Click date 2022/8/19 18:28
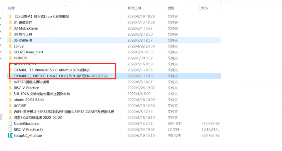The width and height of the screenshot is (282, 151). click(x=141, y=16)
